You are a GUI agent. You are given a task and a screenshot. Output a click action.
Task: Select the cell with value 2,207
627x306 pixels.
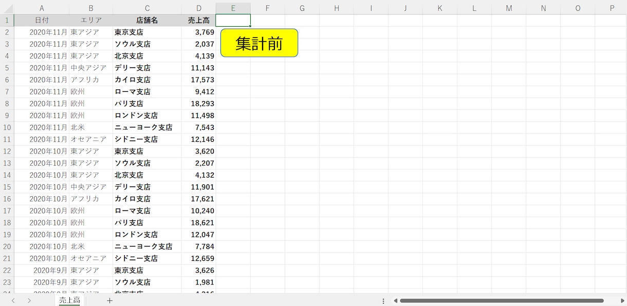(198, 163)
